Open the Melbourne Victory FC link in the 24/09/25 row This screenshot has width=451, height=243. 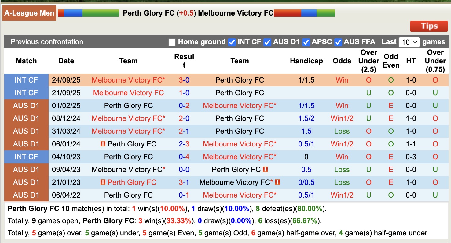(x=127, y=80)
